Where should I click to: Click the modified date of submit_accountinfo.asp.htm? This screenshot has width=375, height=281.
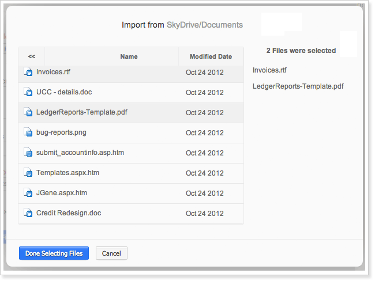[x=205, y=153]
